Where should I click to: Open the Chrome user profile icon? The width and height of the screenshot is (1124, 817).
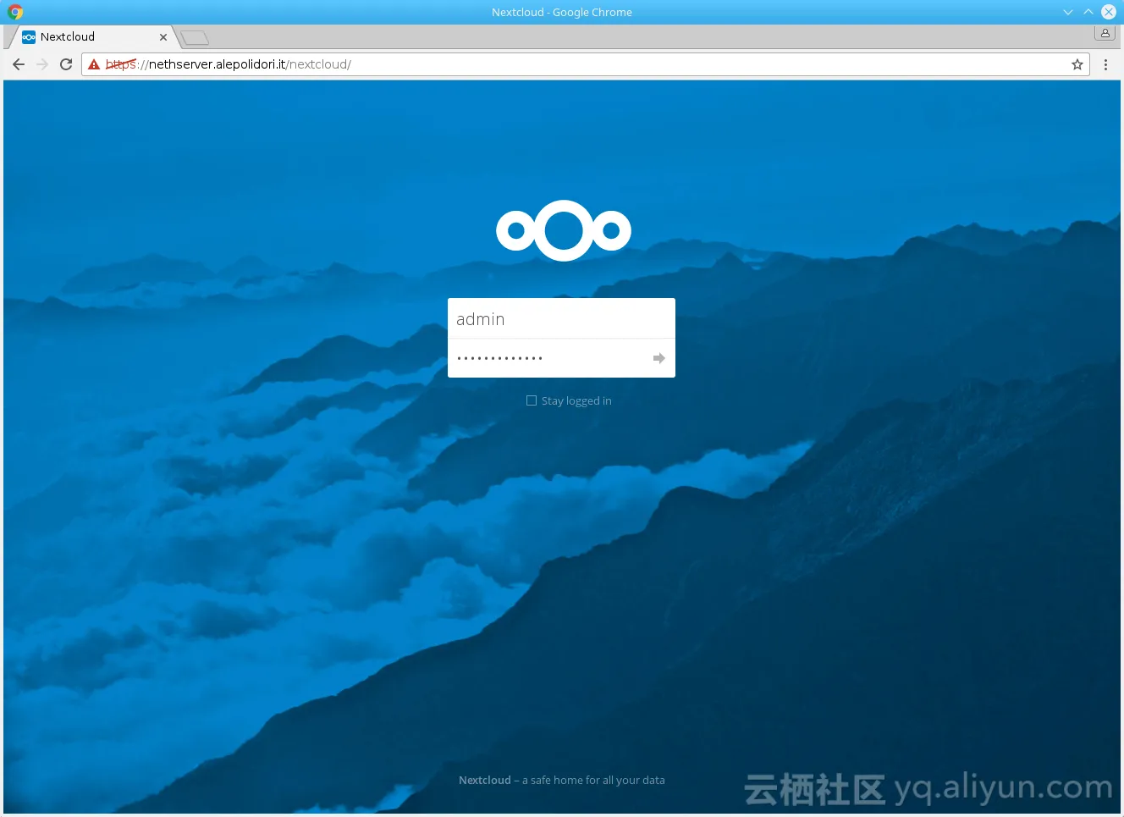tap(1105, 33)
